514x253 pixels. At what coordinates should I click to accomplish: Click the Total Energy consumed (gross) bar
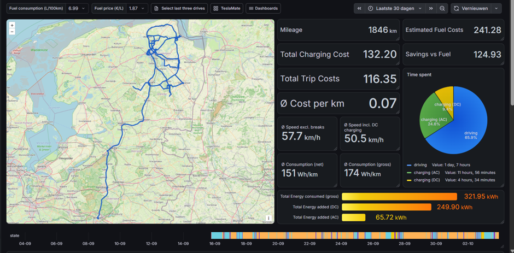(399, 197)
